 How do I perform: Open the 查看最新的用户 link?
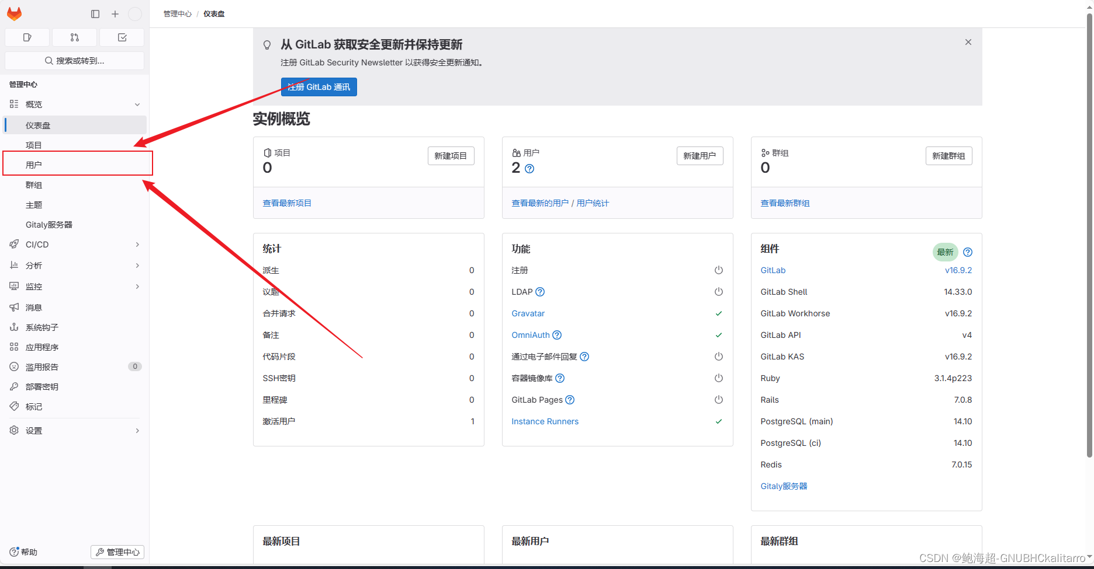pyautogui.click(x=540, y=203)
